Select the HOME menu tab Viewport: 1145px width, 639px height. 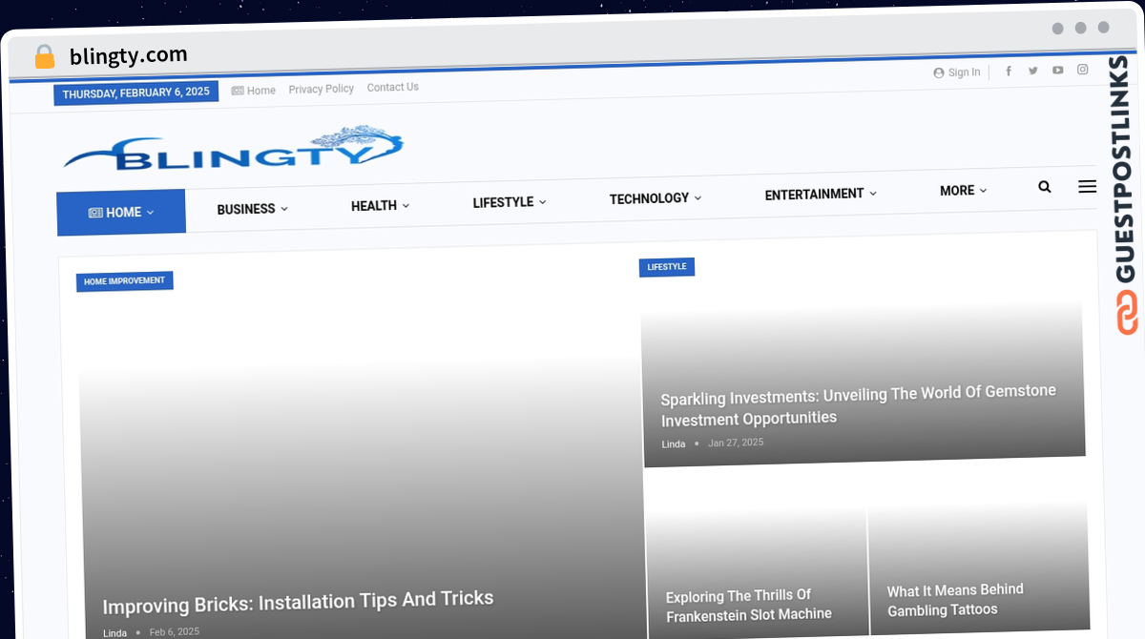[x=121, y=212]
